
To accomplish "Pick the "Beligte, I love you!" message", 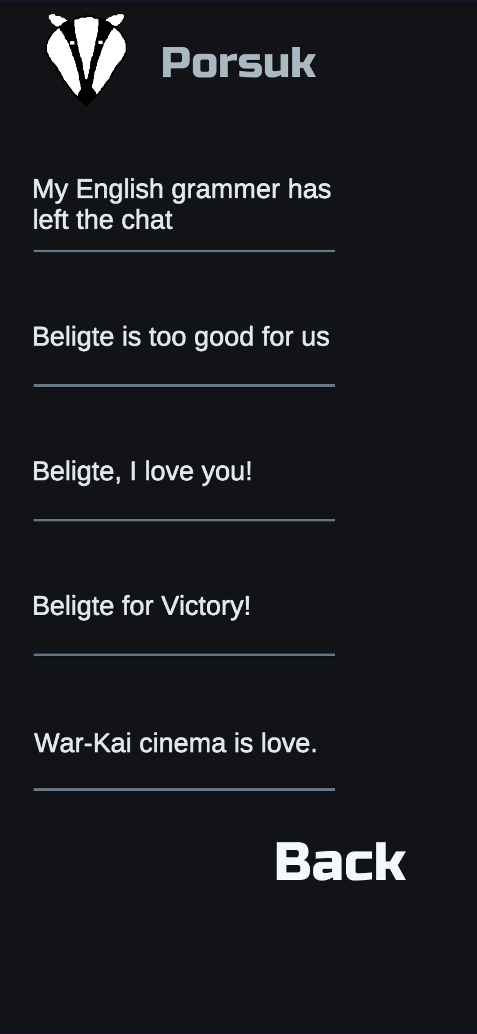I will click(x=142, y=471).
